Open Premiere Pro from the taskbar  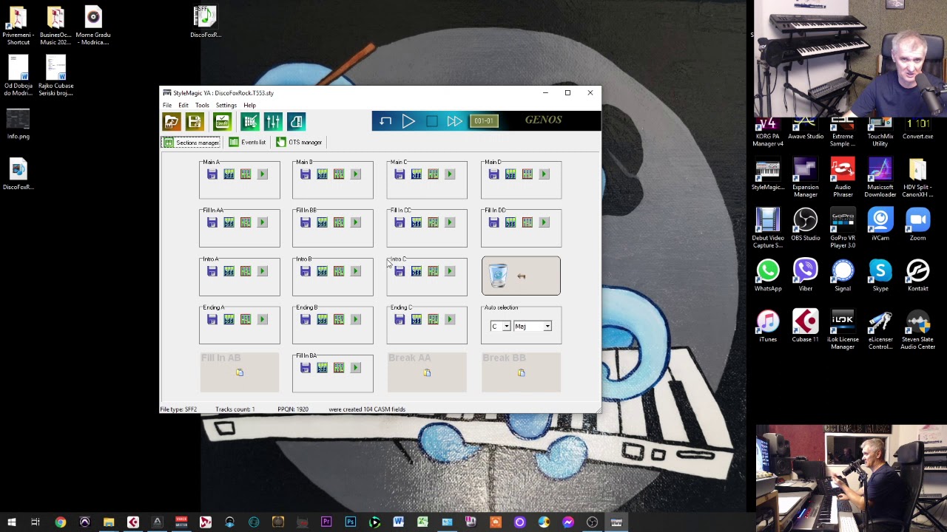pos(326,522)
